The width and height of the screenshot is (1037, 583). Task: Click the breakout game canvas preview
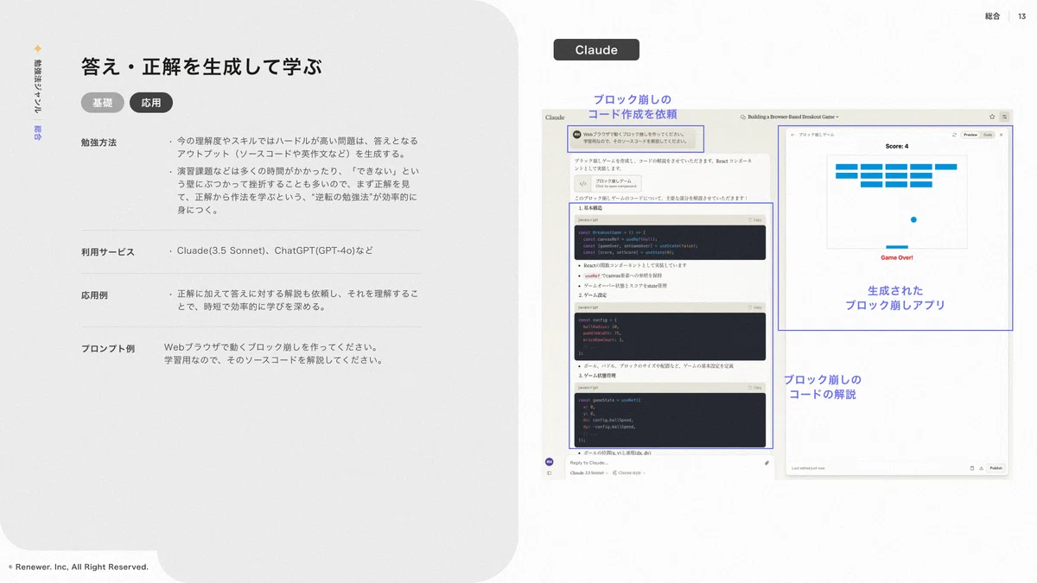[x=897, y=202]
